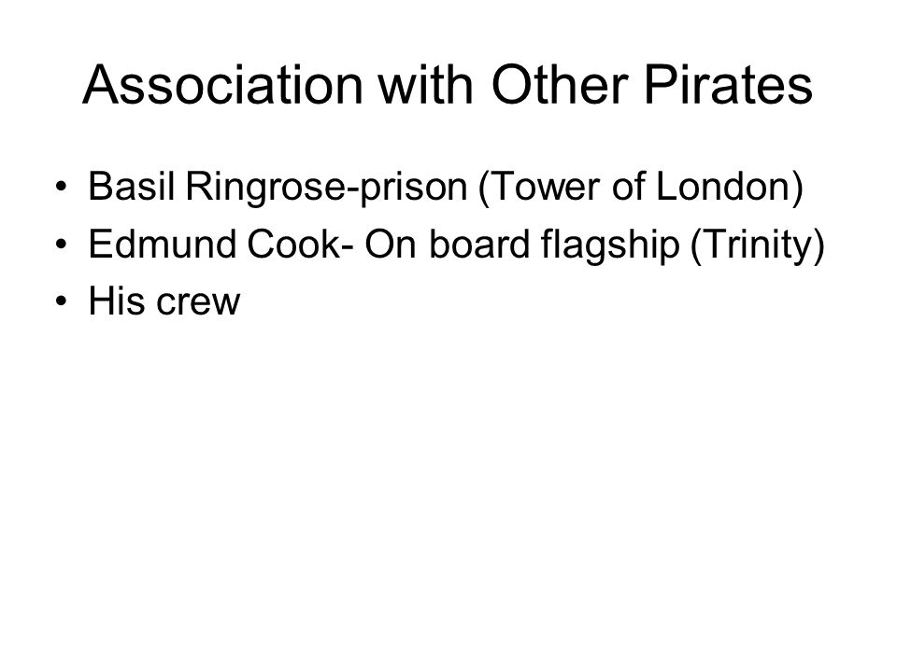Click 'Ringrose-prison' in the first bullet
Image resolution: width=897 pixels, height=672 pixels.
(x=327, y=189)
